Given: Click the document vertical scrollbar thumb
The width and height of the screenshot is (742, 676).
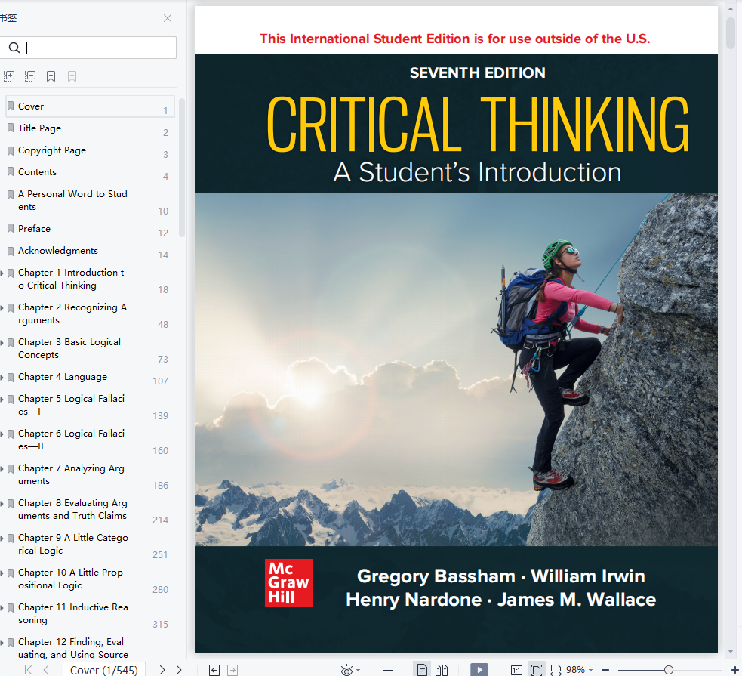Looking at the screenshot, I should (731, 33).
